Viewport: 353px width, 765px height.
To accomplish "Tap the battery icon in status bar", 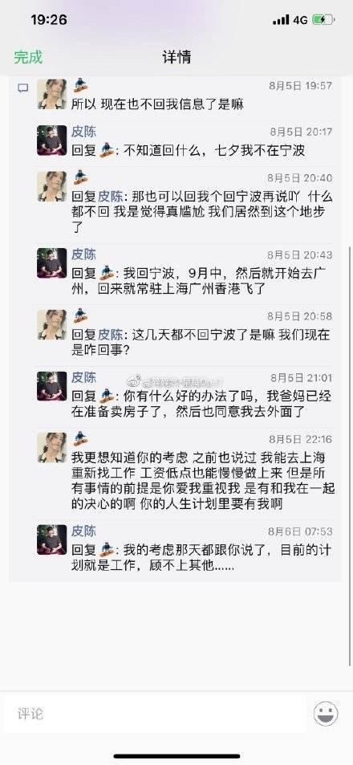I will point(323,20).
